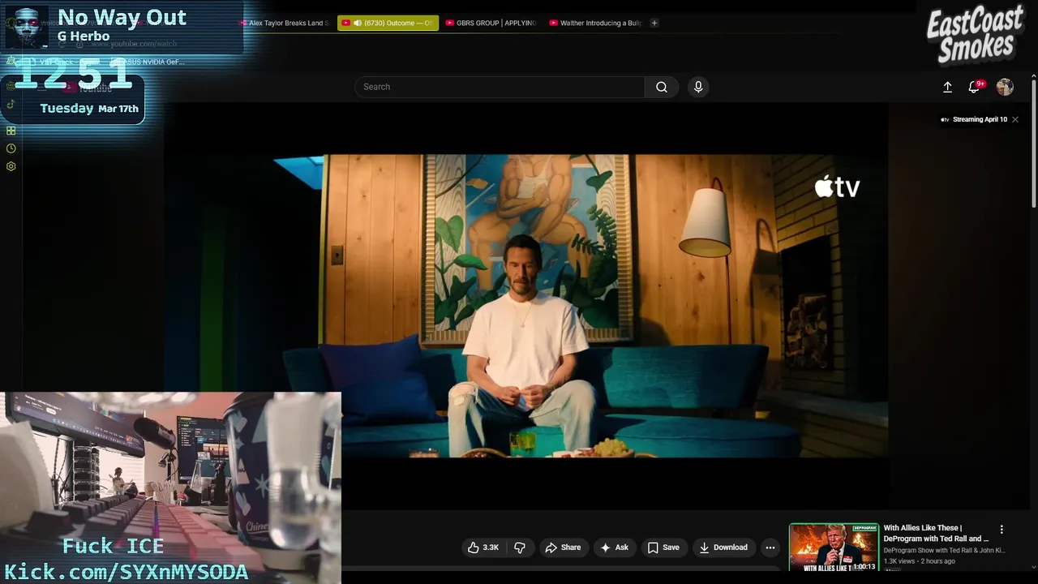Dislike the video with thumbs down
This screenshot has width=1038, height=584.
(520, 547)
